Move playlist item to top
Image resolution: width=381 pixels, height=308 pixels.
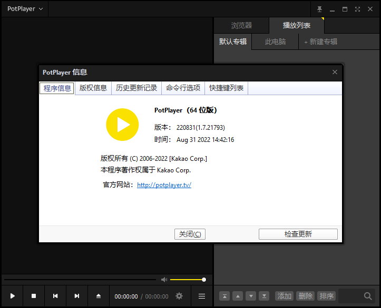coord(225,296)
